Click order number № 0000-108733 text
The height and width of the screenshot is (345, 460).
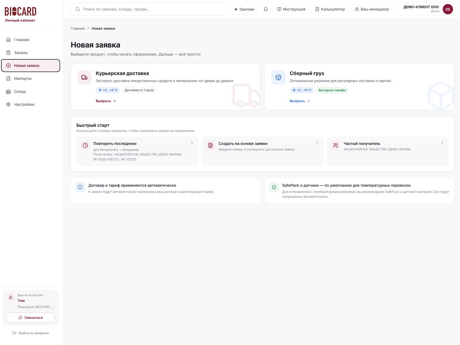[x=106, y=159]
